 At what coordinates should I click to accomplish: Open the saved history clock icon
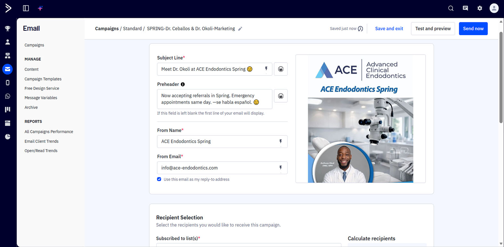361,29
